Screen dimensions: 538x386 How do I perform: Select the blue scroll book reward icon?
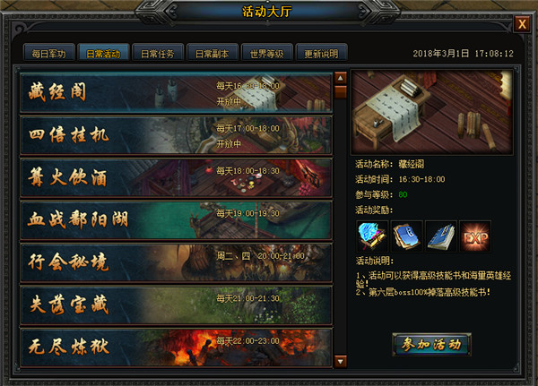click(x=406, y=236)
